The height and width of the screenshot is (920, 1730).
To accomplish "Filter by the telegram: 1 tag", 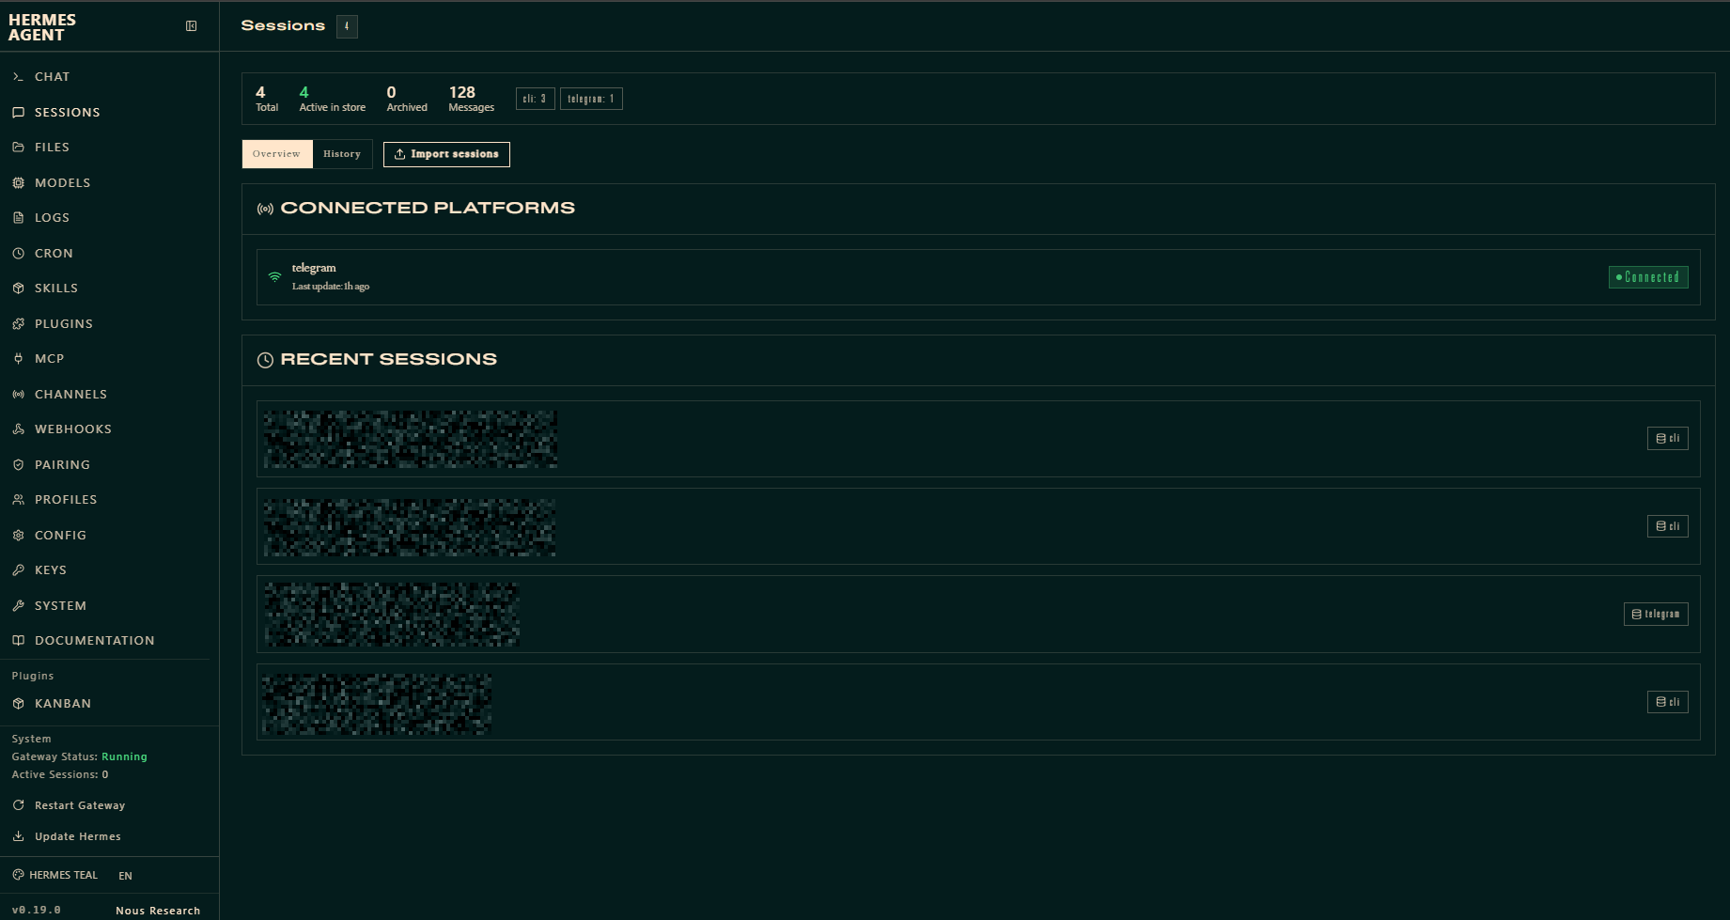I will (x=591, y=99).
